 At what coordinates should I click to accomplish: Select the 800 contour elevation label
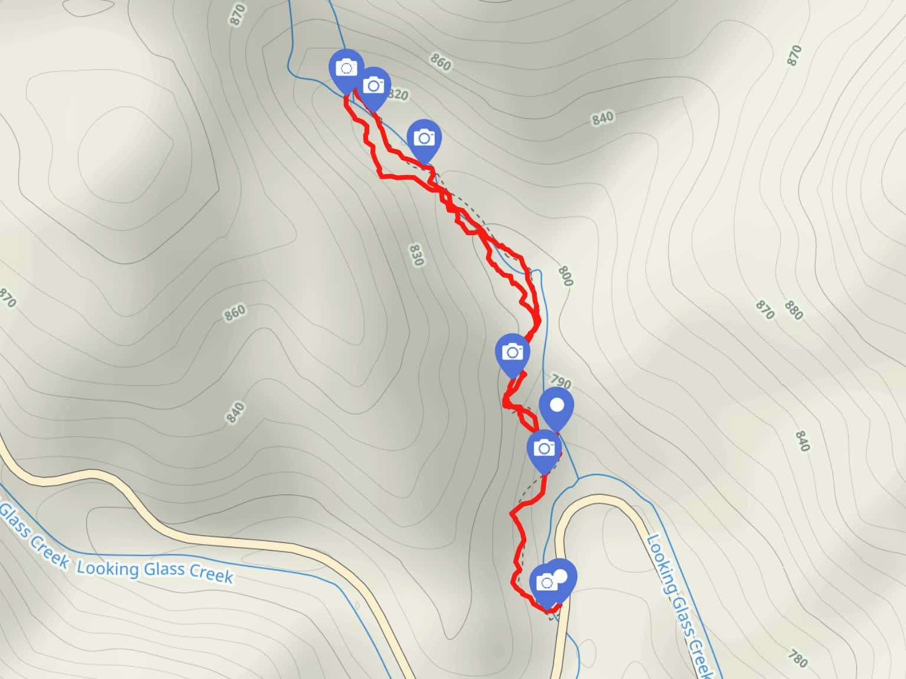point(564,276)
